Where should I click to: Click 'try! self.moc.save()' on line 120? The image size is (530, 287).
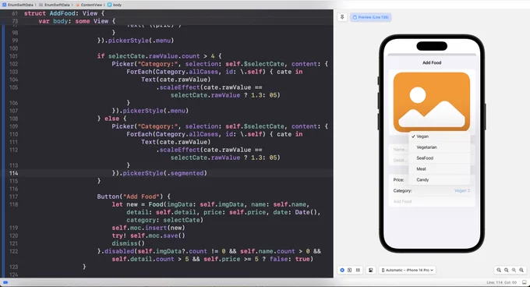coord(148,236)
